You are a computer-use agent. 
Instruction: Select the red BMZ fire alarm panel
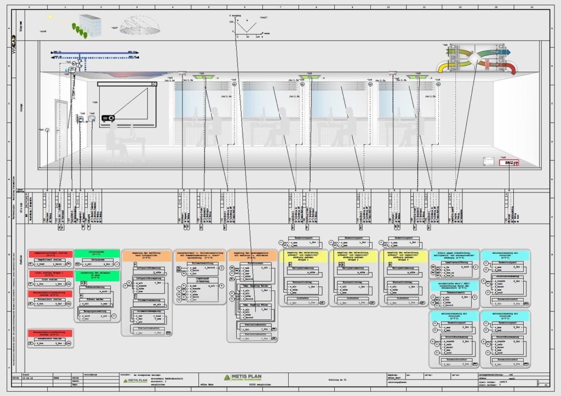tap(508, 162)
